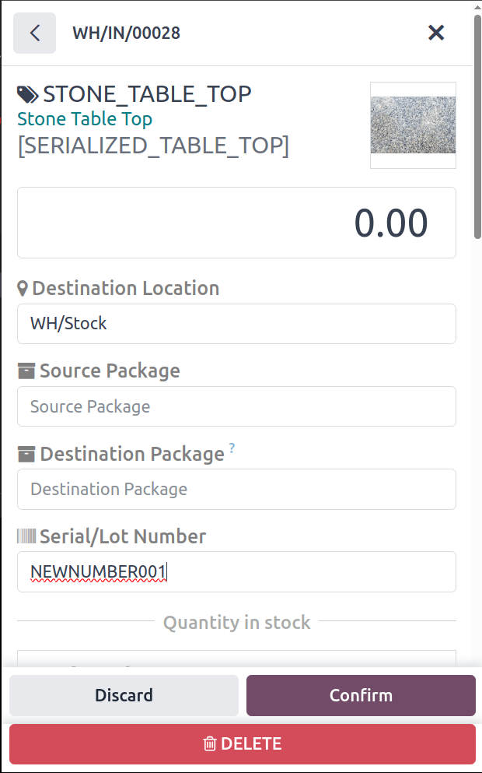Focus the Serial/Lot Number NEWNUMBER001 field

[x=236, y=572]
